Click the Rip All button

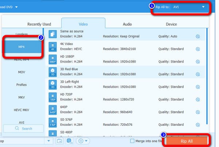coord(187,141)
